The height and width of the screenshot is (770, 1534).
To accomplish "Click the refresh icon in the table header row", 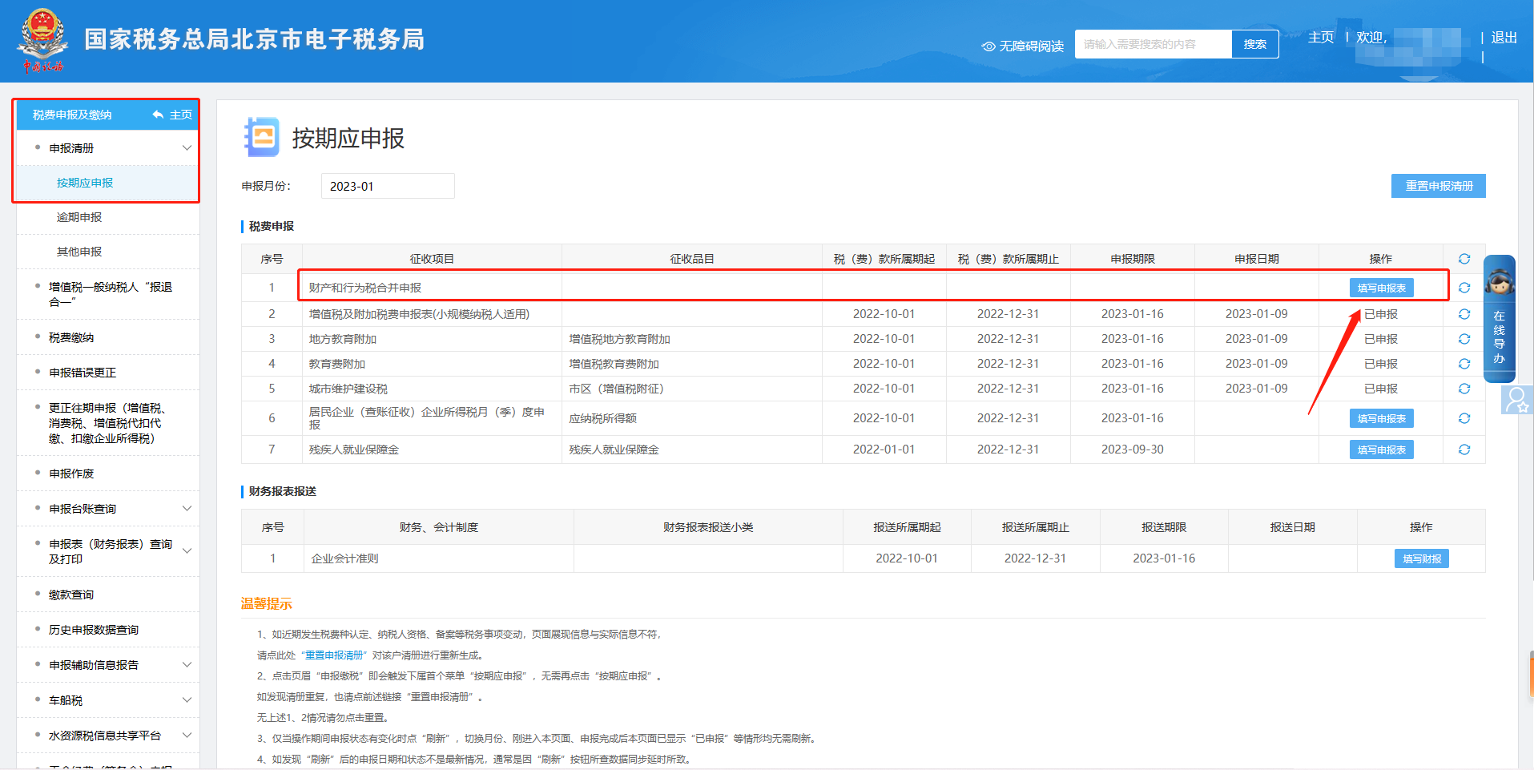I will 1464,258.
